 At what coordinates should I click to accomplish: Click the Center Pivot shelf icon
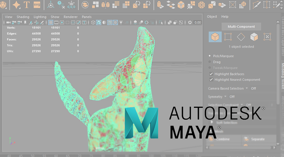[x=51, y=5]
